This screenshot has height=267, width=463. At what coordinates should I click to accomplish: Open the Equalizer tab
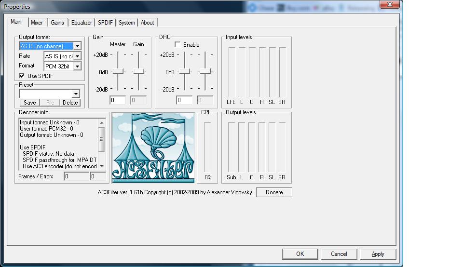tap(82, 23)
